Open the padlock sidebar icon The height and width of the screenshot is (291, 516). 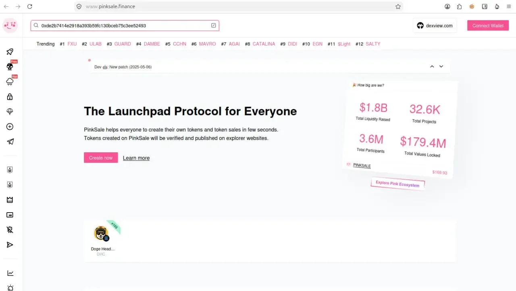[x=10, y=96]
